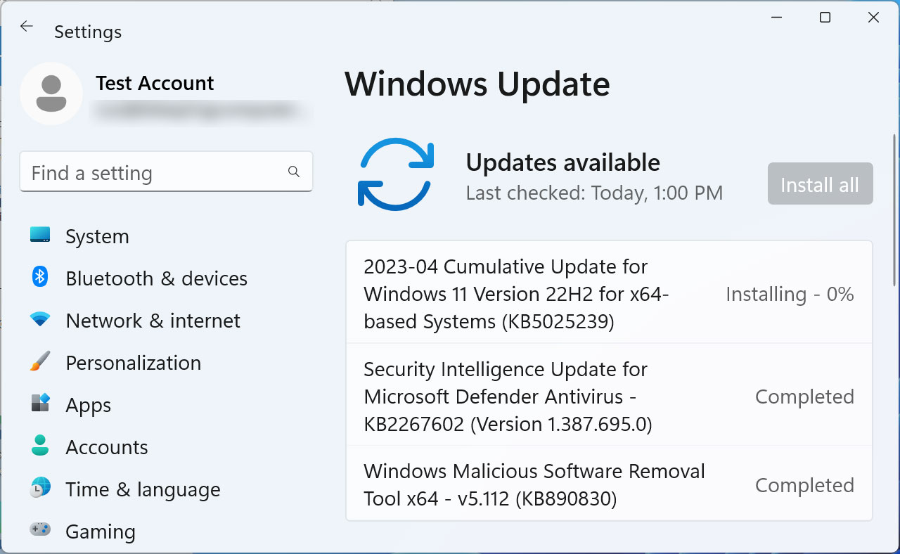This screenshot has height=554, width=900.
Task: Click Completed status for Malicious Software Removal Tool
Action: [804, 485]
